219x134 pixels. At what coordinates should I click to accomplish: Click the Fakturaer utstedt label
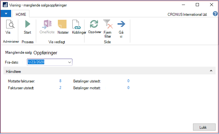click(21, 88)
